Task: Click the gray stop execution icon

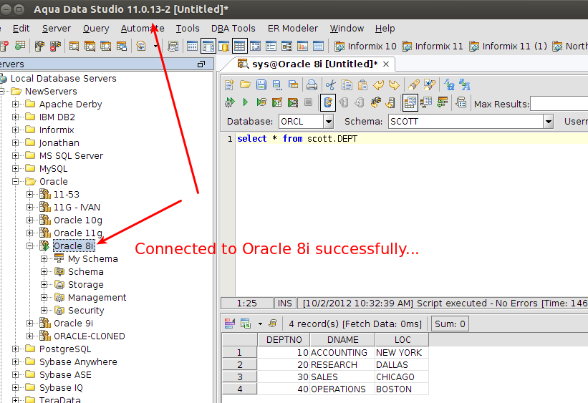Action: click(308, 102)
